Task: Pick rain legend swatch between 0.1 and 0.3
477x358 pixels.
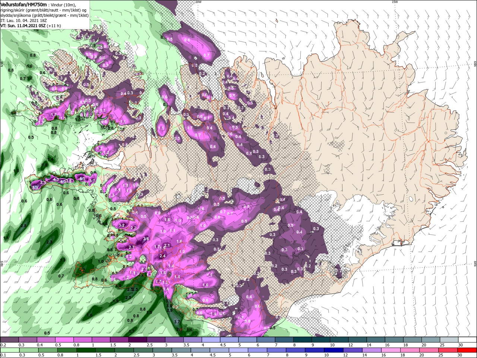Action: [9, 350]
